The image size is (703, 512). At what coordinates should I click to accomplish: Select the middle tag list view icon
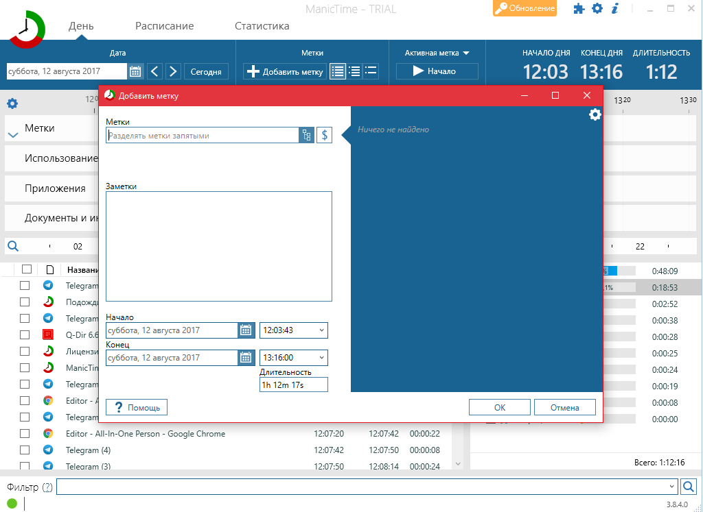click(x=354, y=71)
